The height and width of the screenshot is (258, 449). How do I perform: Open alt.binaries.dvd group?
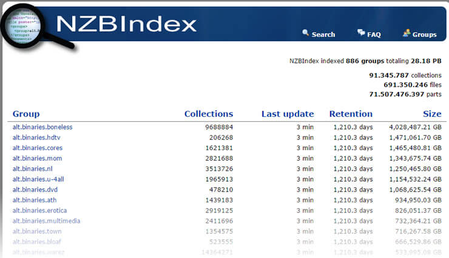coord(35,190)
